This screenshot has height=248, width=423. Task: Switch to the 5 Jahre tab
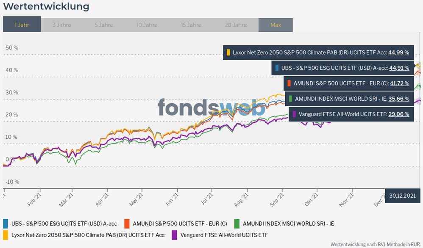coord(104,25)
